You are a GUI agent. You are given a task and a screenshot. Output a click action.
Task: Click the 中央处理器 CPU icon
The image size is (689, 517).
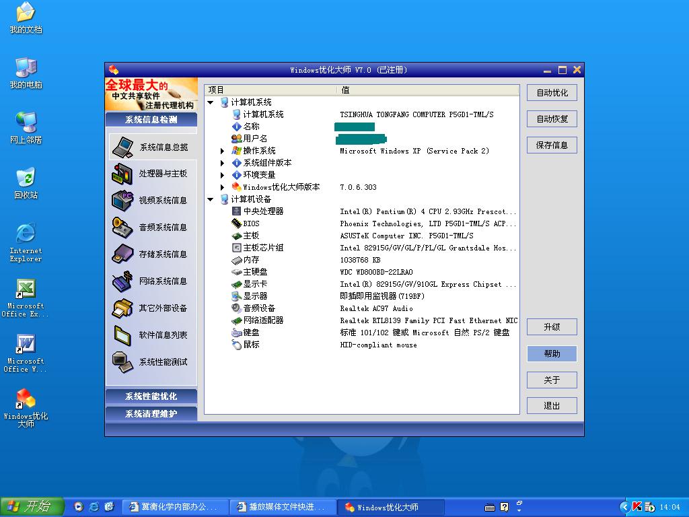tap(236, 211)
